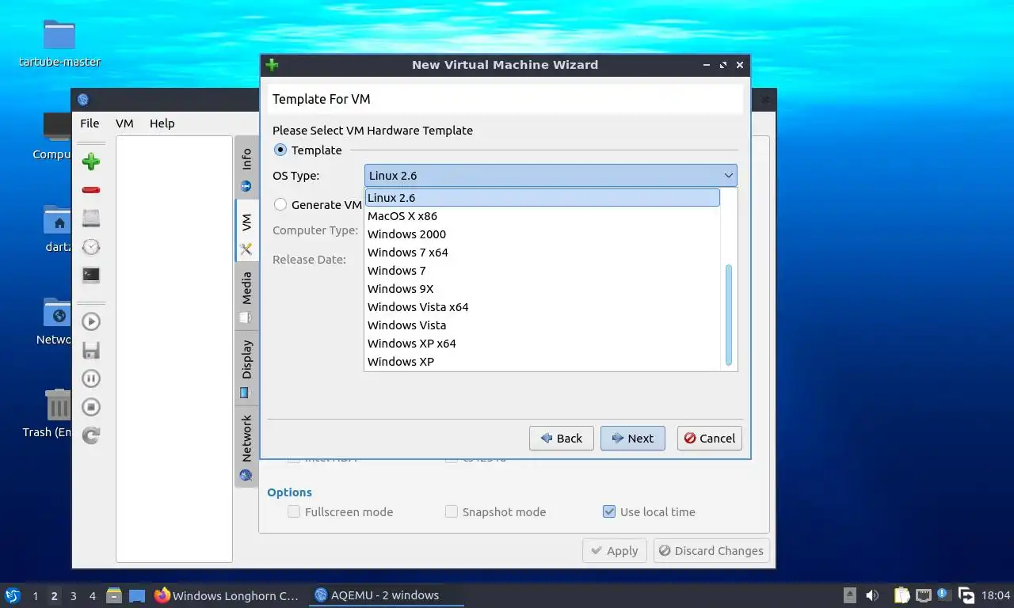
Task: Launch the file manager icon in taskbar
Action: 114,595
